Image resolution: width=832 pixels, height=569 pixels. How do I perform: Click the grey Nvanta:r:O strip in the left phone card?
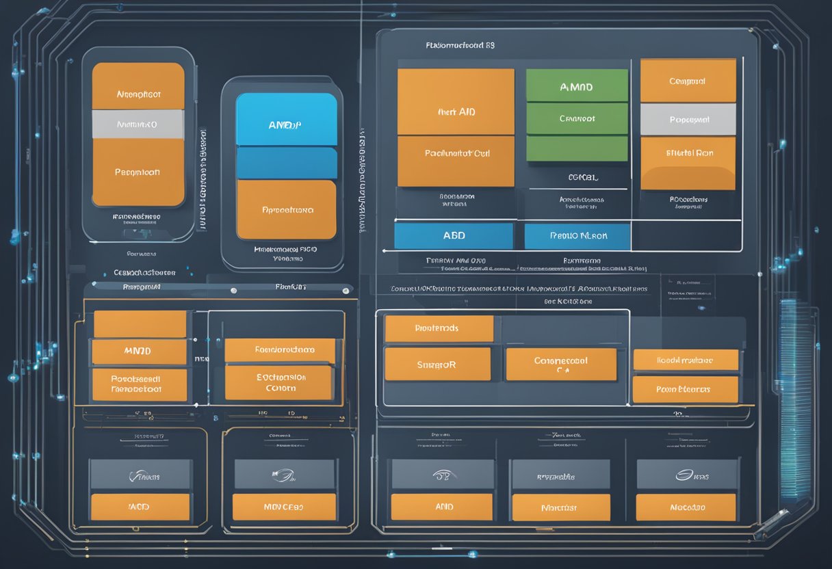138,124
